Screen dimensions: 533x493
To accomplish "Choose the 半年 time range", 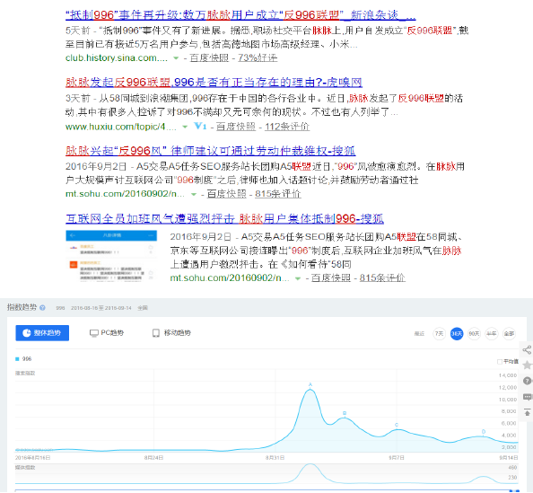I will [491, 334].
